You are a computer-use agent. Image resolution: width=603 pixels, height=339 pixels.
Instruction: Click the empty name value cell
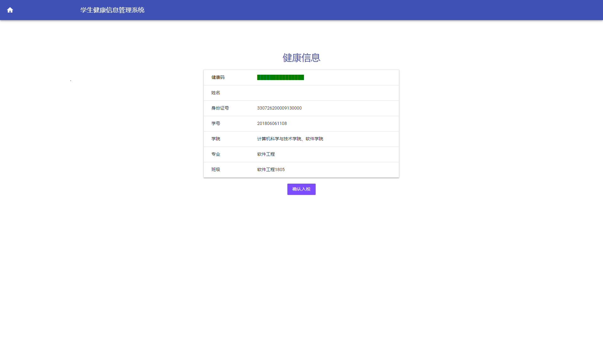pos(314,93)
